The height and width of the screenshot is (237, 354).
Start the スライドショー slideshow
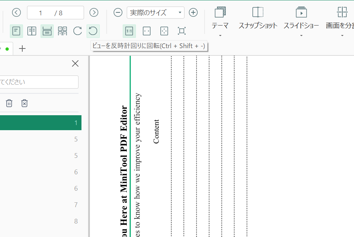pyautogui.click(x=301, y=18)
